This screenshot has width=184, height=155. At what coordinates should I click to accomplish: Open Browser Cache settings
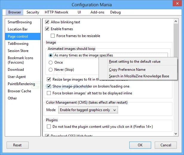19,91
